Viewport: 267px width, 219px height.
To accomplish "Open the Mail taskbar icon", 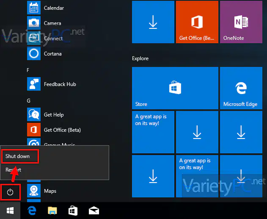I will tap(94, 211).
